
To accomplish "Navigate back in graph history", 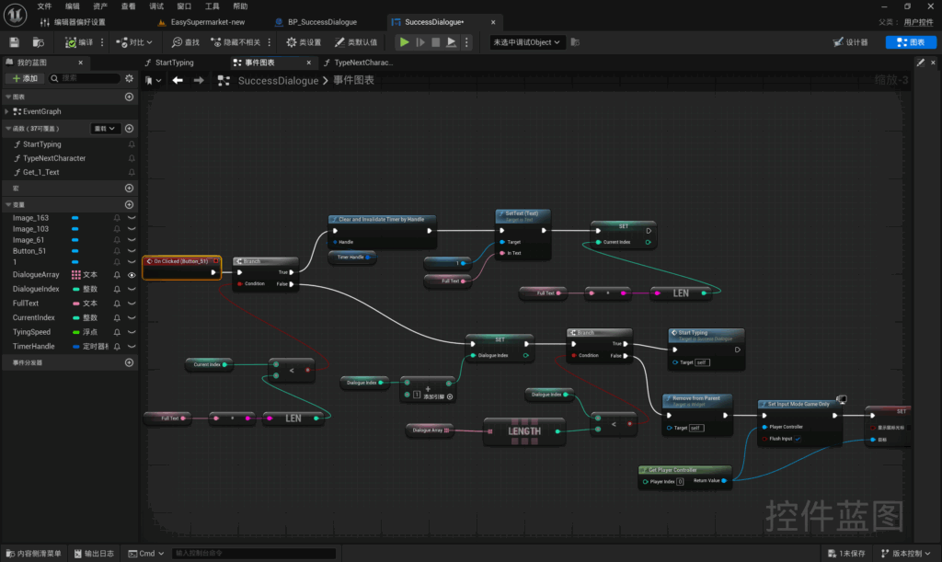I will pyautogui.click(x=178, y=80).
